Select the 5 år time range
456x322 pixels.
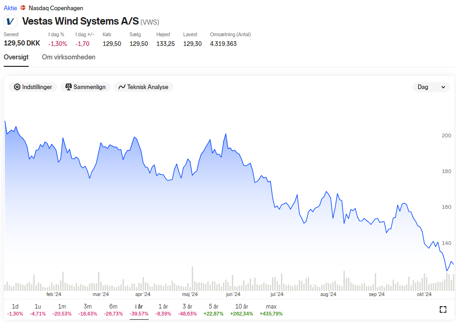point(214,310)
